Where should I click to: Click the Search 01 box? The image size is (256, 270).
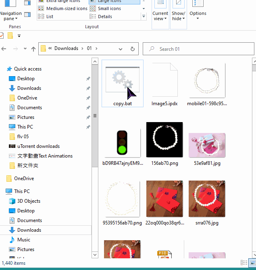pyautogui.click(x=198, y=49)
